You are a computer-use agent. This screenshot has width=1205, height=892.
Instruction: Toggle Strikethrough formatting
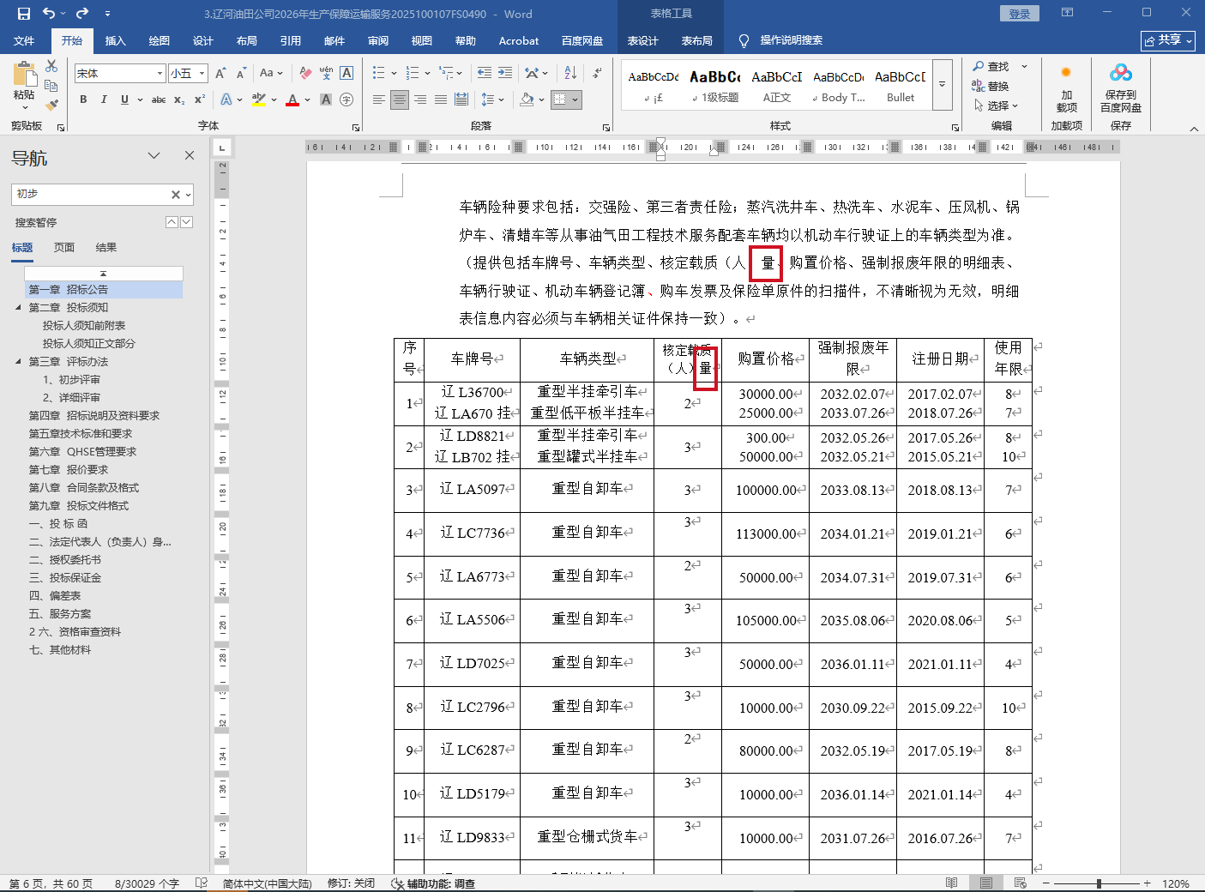tap(159, 99)
